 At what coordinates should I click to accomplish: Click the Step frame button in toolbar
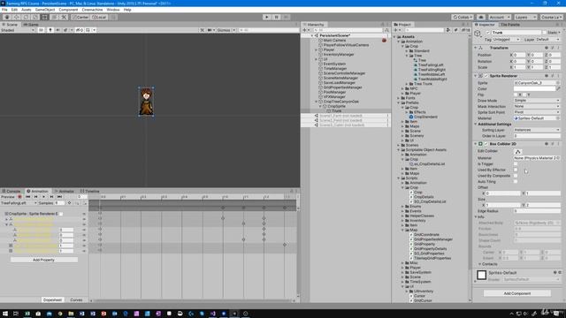coord(286,17)
